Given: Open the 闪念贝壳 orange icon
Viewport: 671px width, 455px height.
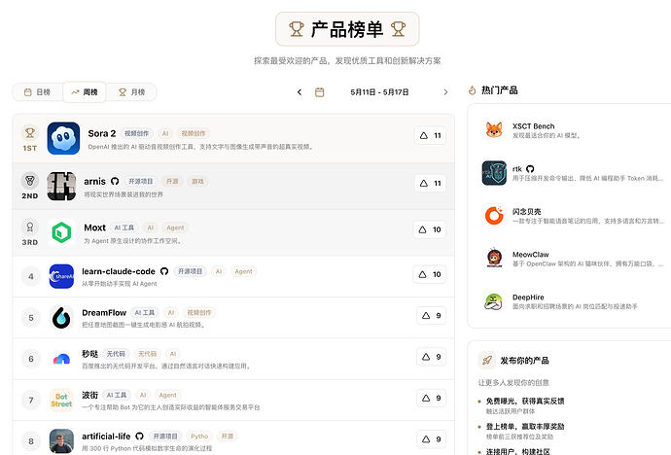Looking at the screenshot, I should [x=494, y=216].
